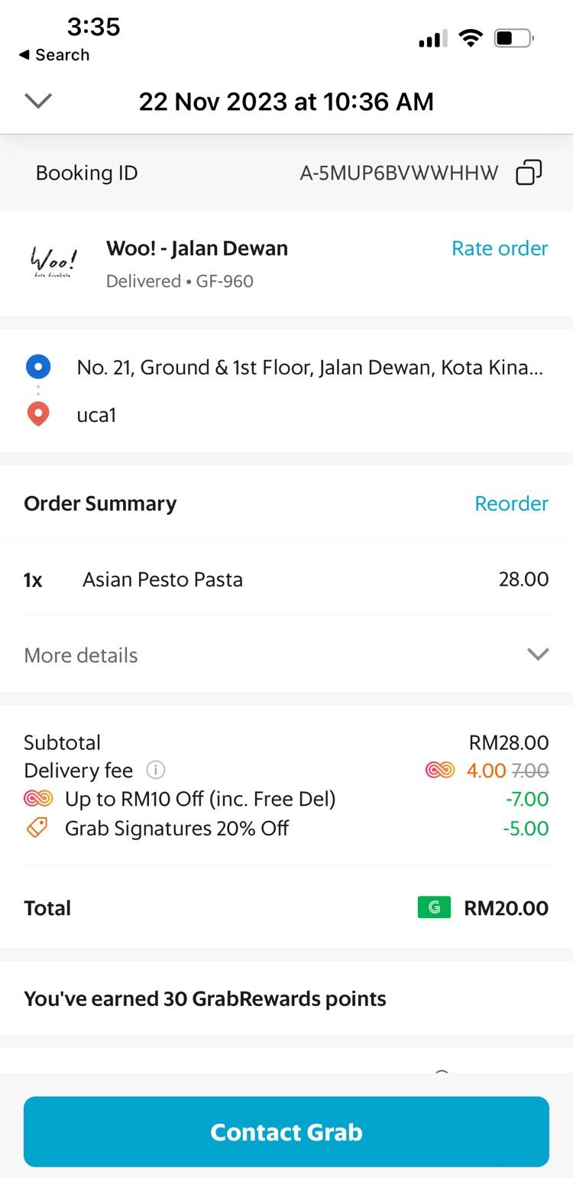573x1178 pixels.
Task: Tap Reorder link
Action: pos(511,503)
